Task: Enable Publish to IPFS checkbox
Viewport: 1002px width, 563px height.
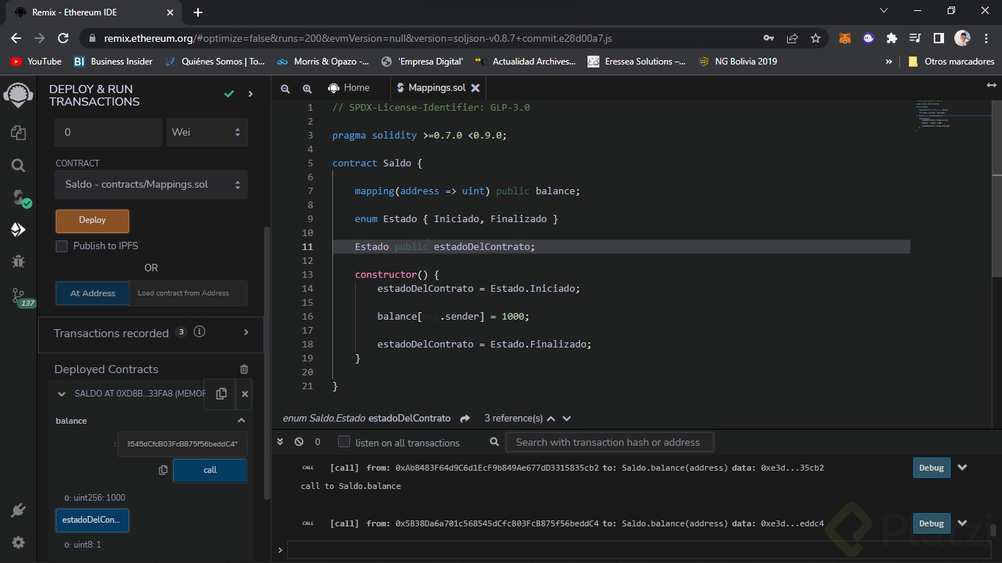Action: coord(62,246)
